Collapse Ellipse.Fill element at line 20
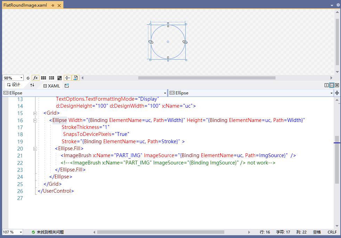 pyautogui.click(x=35, y=149)
